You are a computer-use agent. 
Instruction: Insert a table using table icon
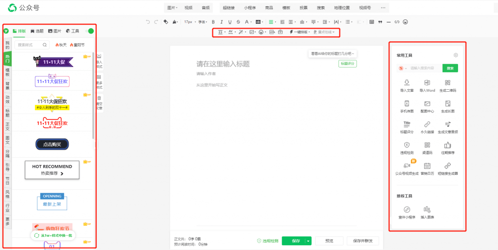click(372, 22)
